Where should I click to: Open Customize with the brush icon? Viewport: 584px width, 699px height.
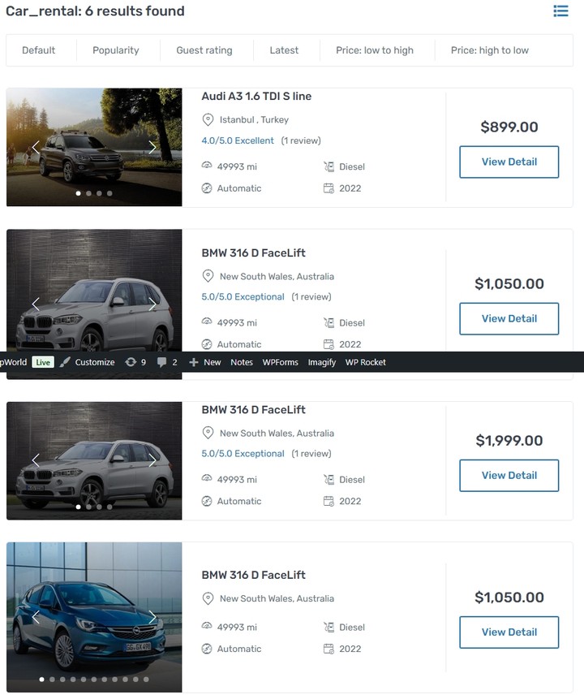(88, 362)
